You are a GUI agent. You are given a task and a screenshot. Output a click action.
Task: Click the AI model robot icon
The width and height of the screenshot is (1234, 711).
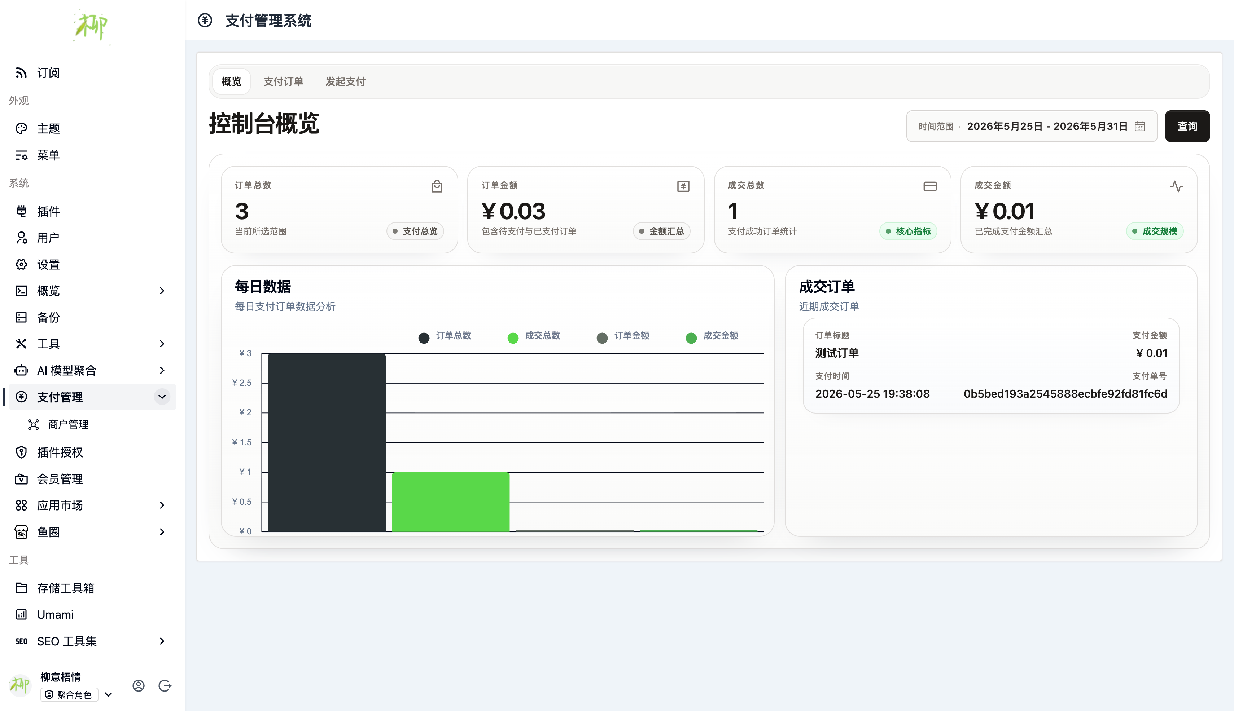21,370
